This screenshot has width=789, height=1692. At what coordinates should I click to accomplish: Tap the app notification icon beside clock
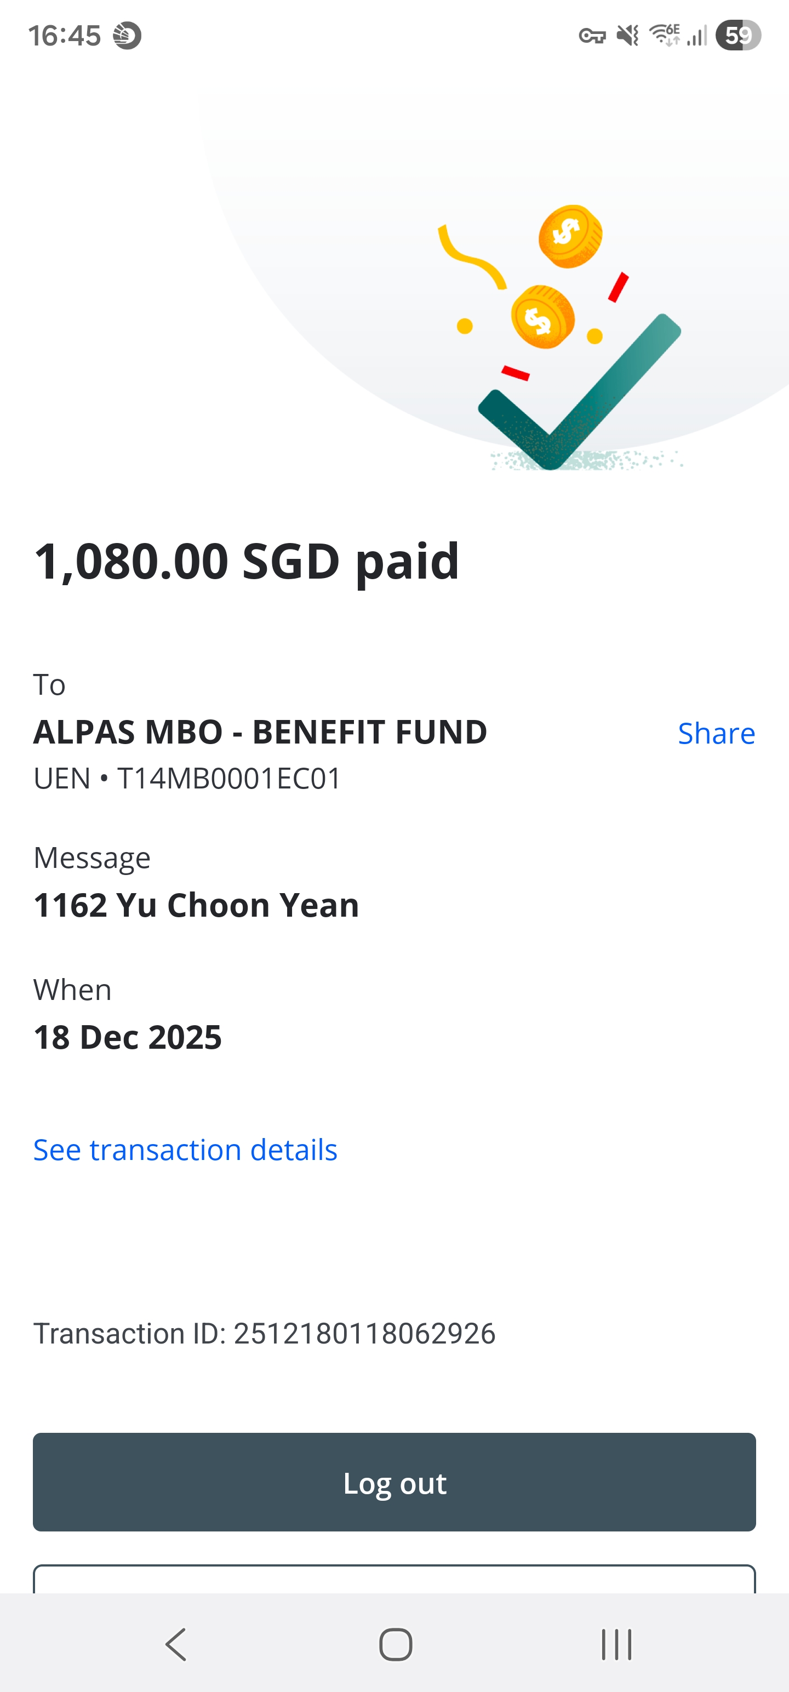point(127,36)
